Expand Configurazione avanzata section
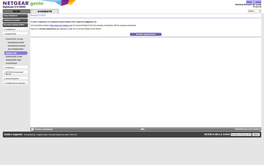This screenshot has width=264, height=165. [x=15, y=83]
